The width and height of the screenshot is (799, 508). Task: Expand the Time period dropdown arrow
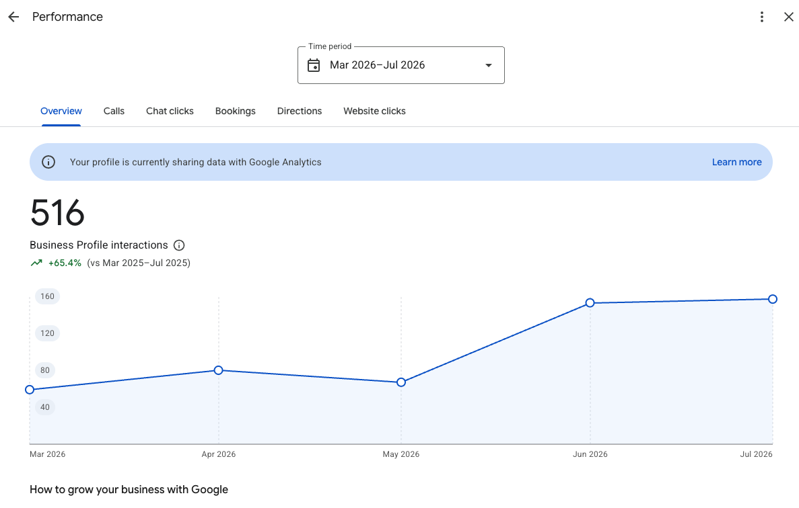coord(489,65)
